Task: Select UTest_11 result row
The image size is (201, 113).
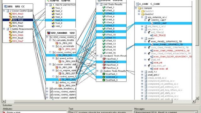Action: 111,38
